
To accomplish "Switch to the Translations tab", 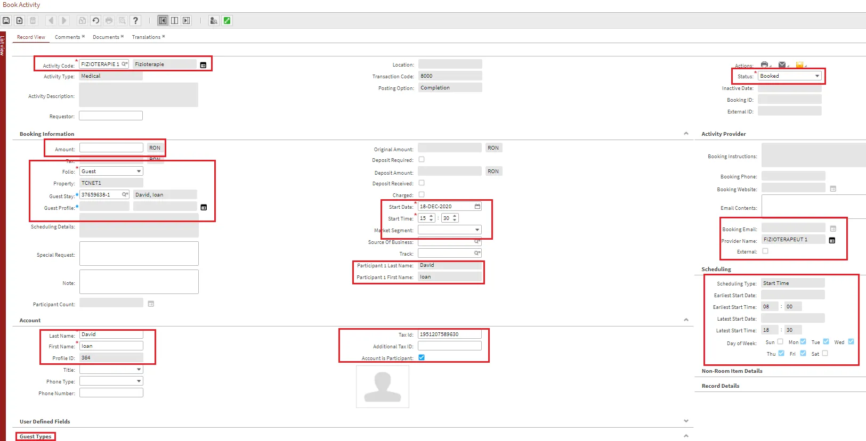I will (x=147, y=37).
